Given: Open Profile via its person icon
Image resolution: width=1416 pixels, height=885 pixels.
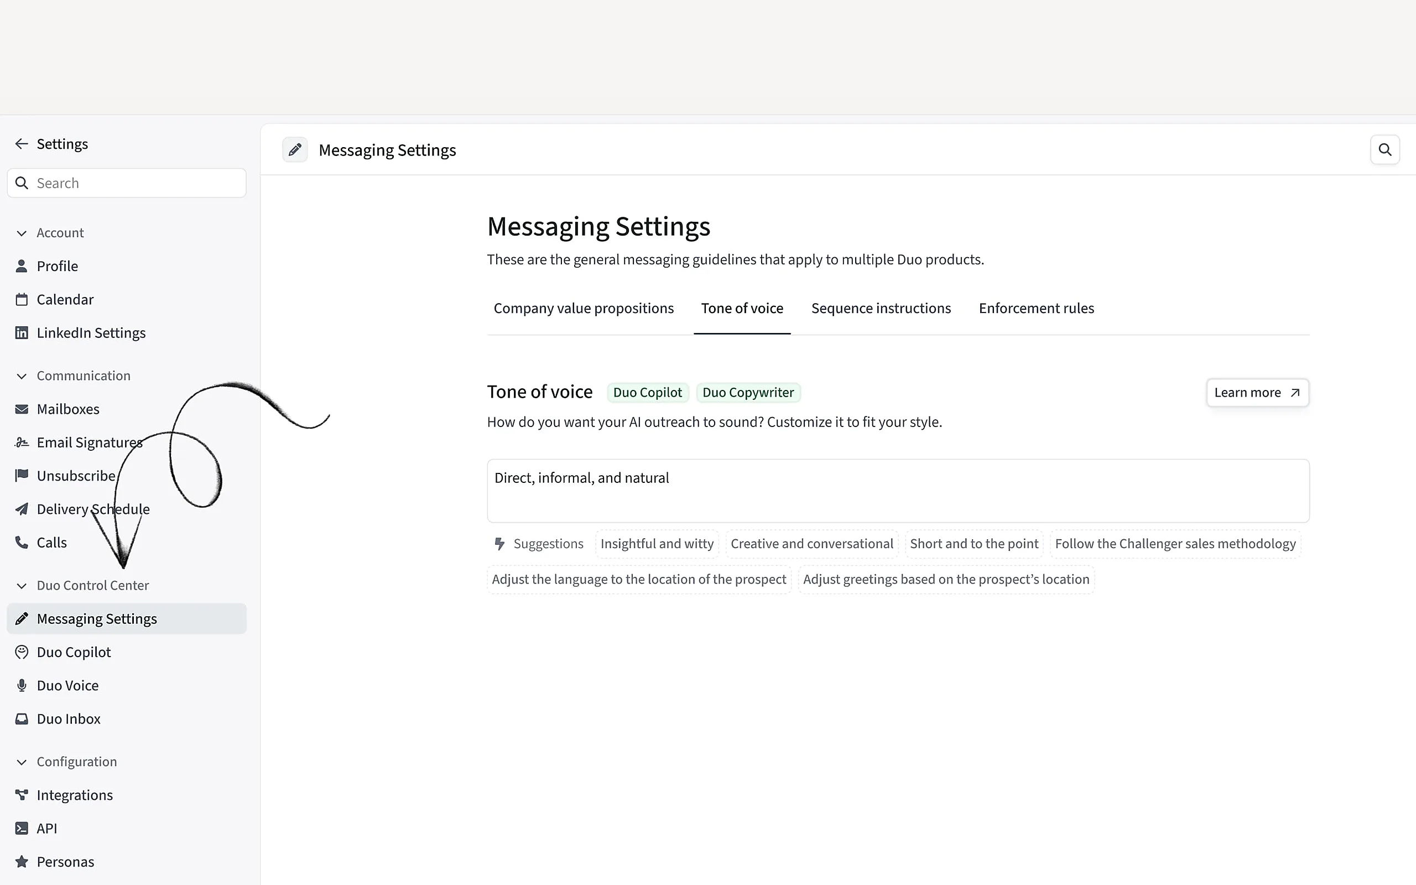Looking at the screenshot, I should tap(22, 266).
